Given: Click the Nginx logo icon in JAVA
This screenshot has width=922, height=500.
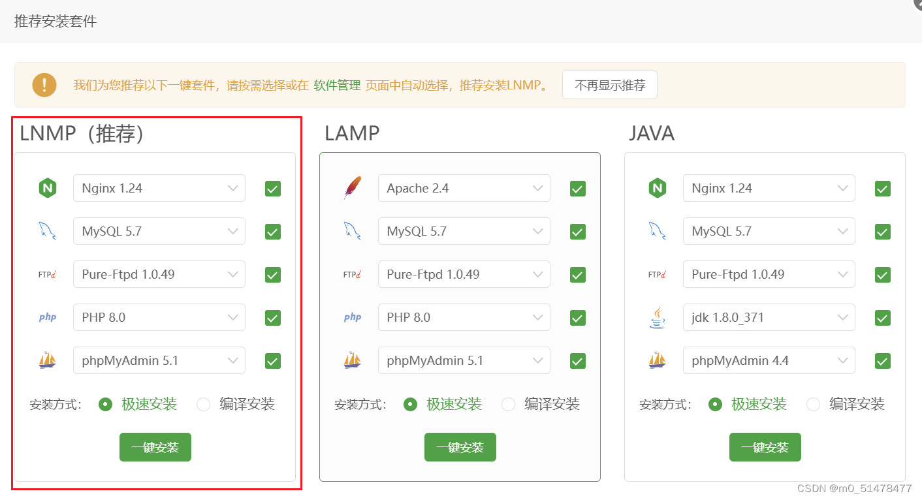Looking at the screenshot, I should (x=657, y=188).
